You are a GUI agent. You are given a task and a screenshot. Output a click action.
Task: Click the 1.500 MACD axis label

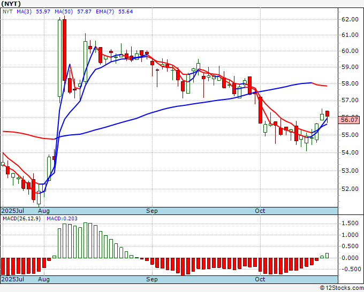click(x=350, y=224)
